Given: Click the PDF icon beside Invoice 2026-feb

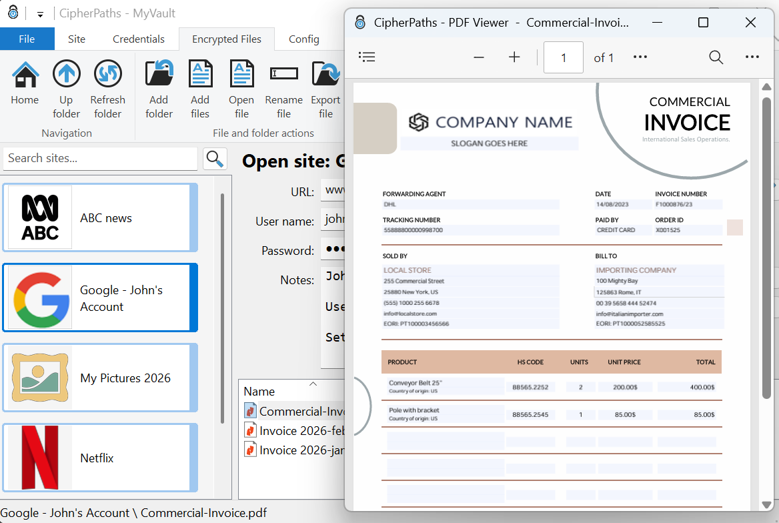Looking at the screenshot, I should pyautogui.click(x=250, y=430).
